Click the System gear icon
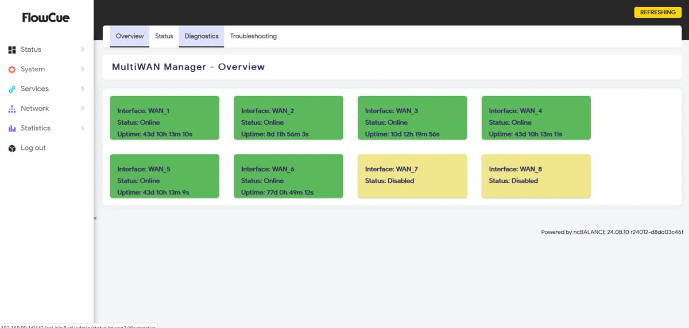Image resolution: width=689 pixels, height=328 pixels. (11, 70)
